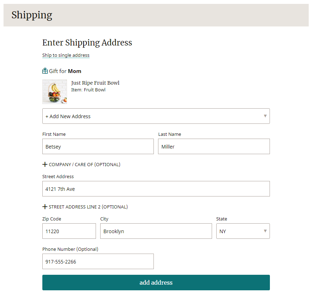Expand Company / Care Of optional field
This screenshot has height=297, width=314.
pos(81,164)
